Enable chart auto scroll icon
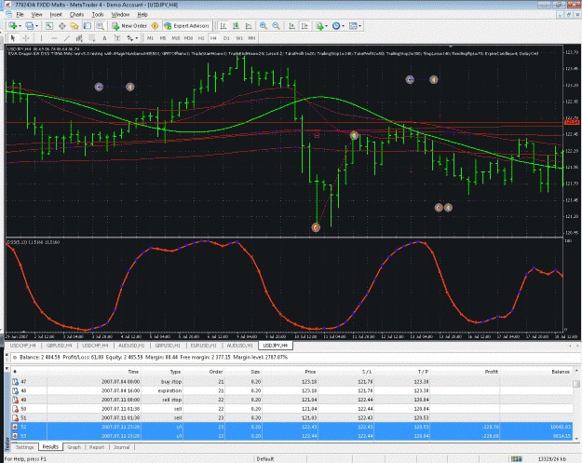The height and width of the screenshot is (463, 582). pos(291,26)
